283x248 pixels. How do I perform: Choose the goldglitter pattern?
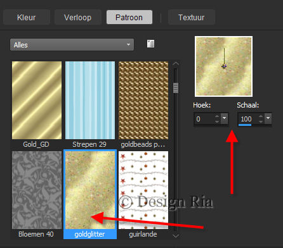pos(90,190)
